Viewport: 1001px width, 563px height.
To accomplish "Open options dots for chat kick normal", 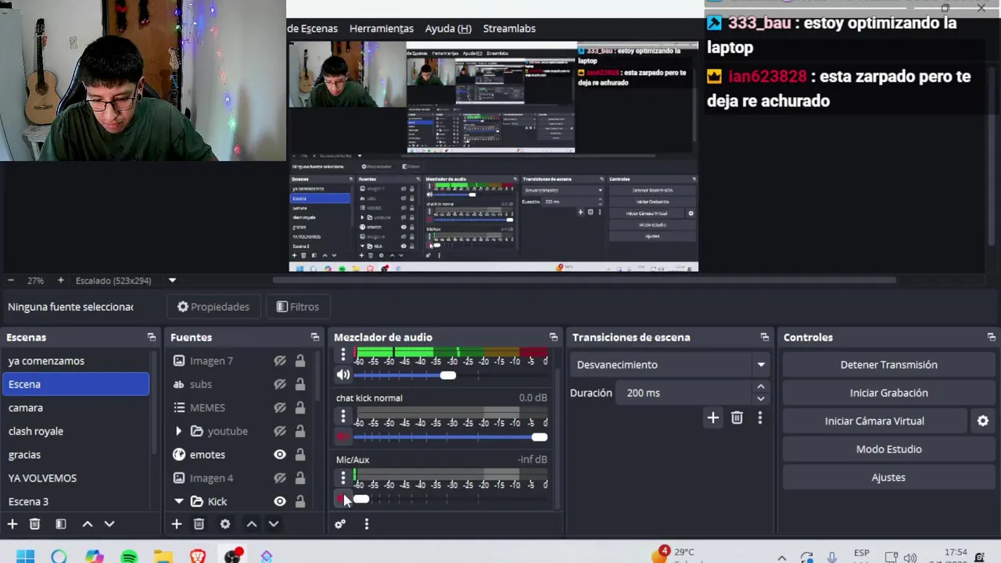I will [x=343, y=417].
